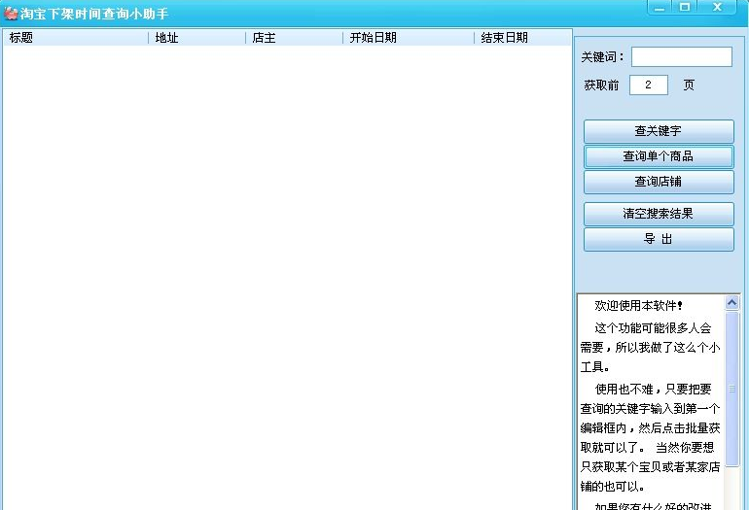Close the 淘宝下架时间查询小助手 window
Image resolution: width=749 pixels, height=510 pixels.
pos(717,7)
